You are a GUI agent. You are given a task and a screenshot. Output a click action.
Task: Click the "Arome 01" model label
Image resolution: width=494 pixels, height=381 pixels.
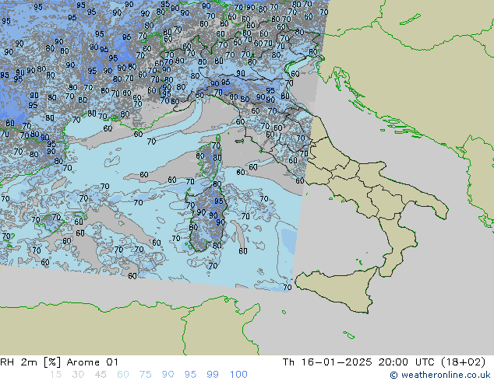[92, 362]
